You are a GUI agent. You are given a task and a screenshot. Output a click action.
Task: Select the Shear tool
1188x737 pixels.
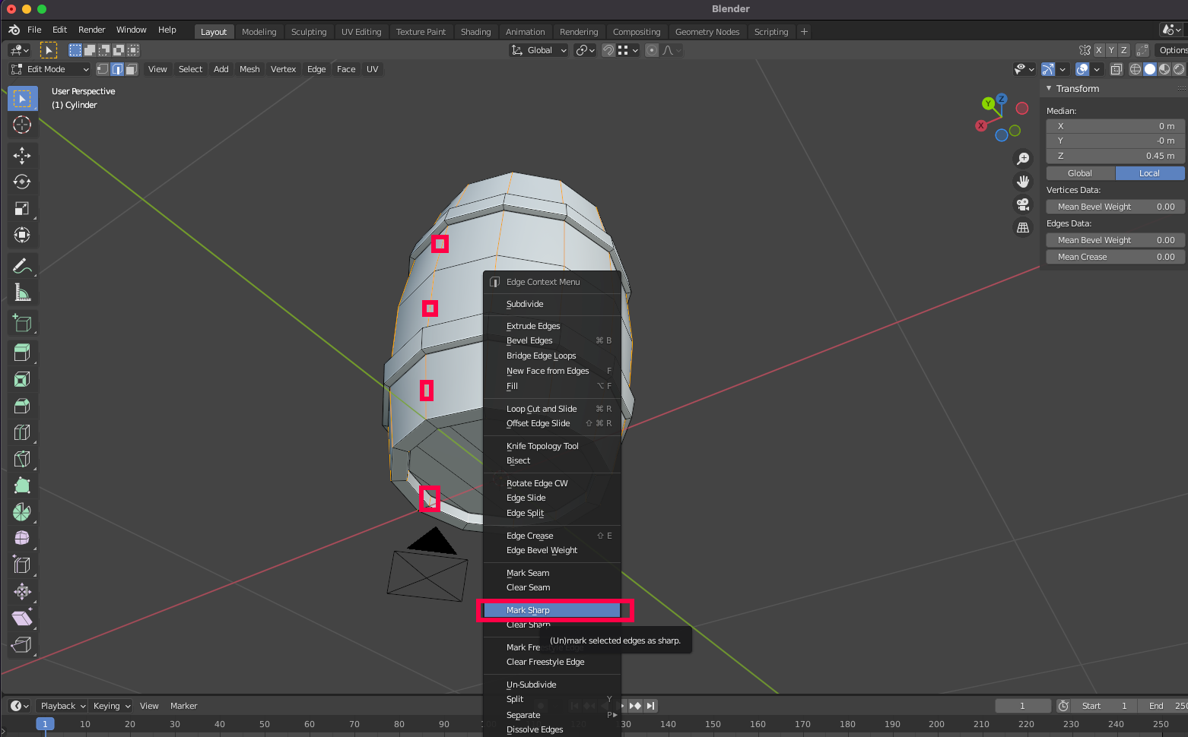22,618
